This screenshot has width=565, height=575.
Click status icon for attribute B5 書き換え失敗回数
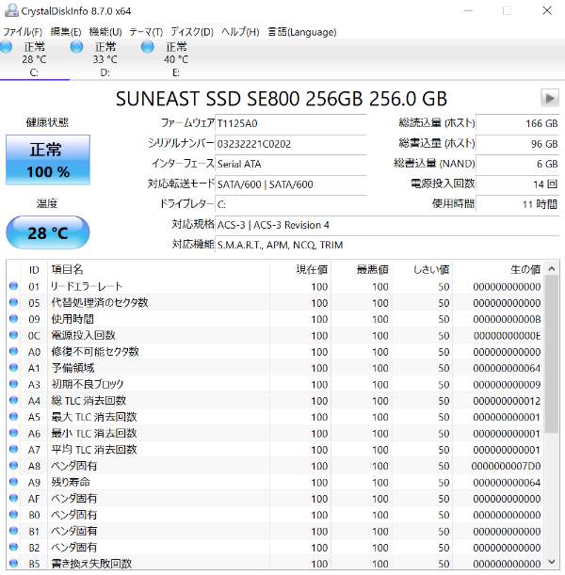click(x=13, y=563)
